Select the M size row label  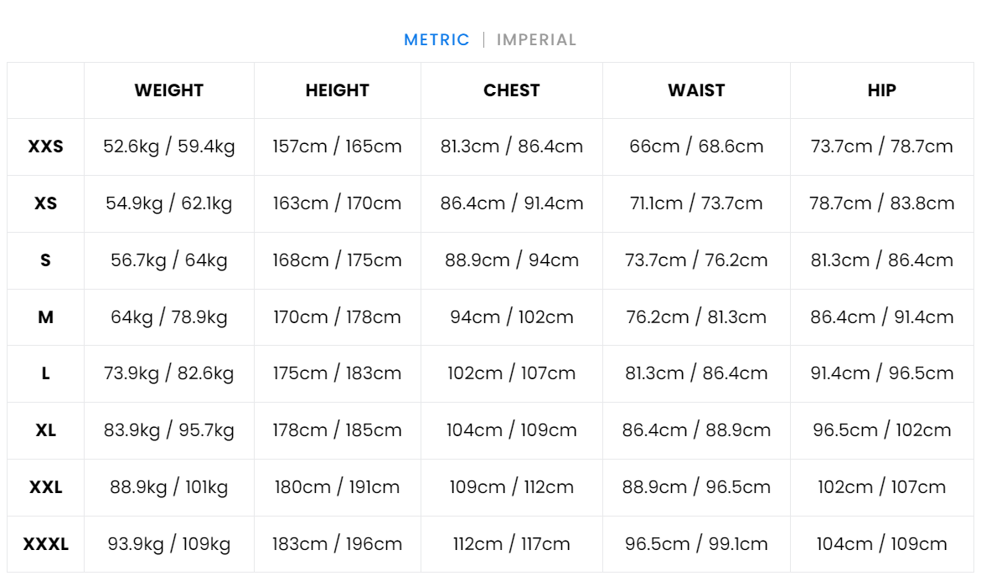coord(46,317)
